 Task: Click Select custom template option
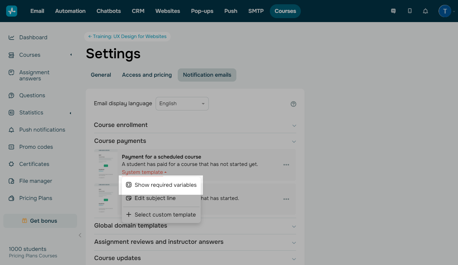click(161, 215)
